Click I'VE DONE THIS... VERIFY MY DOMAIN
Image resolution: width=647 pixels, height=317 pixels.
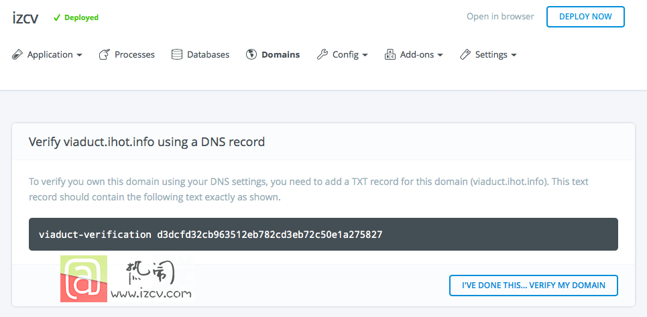point(534,286)
